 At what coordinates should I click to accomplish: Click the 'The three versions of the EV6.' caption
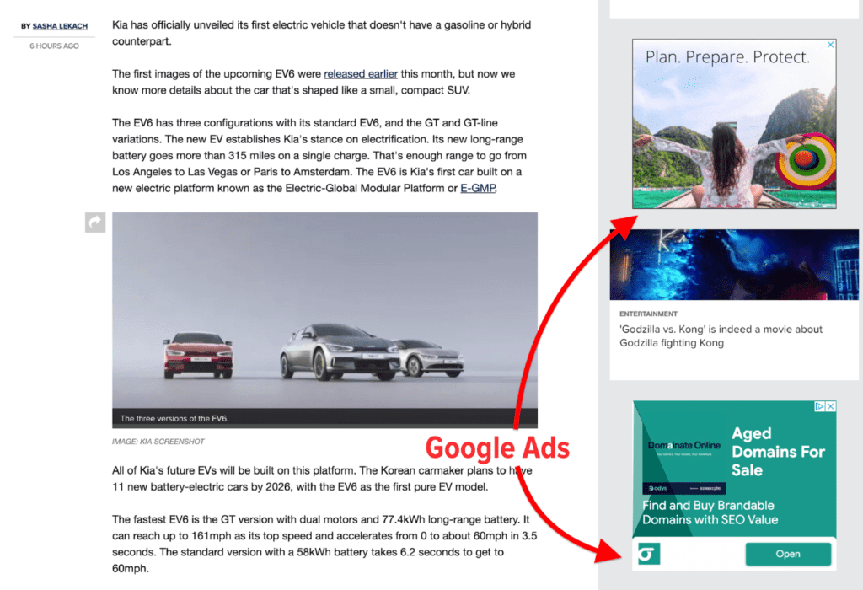pos(174,418)
